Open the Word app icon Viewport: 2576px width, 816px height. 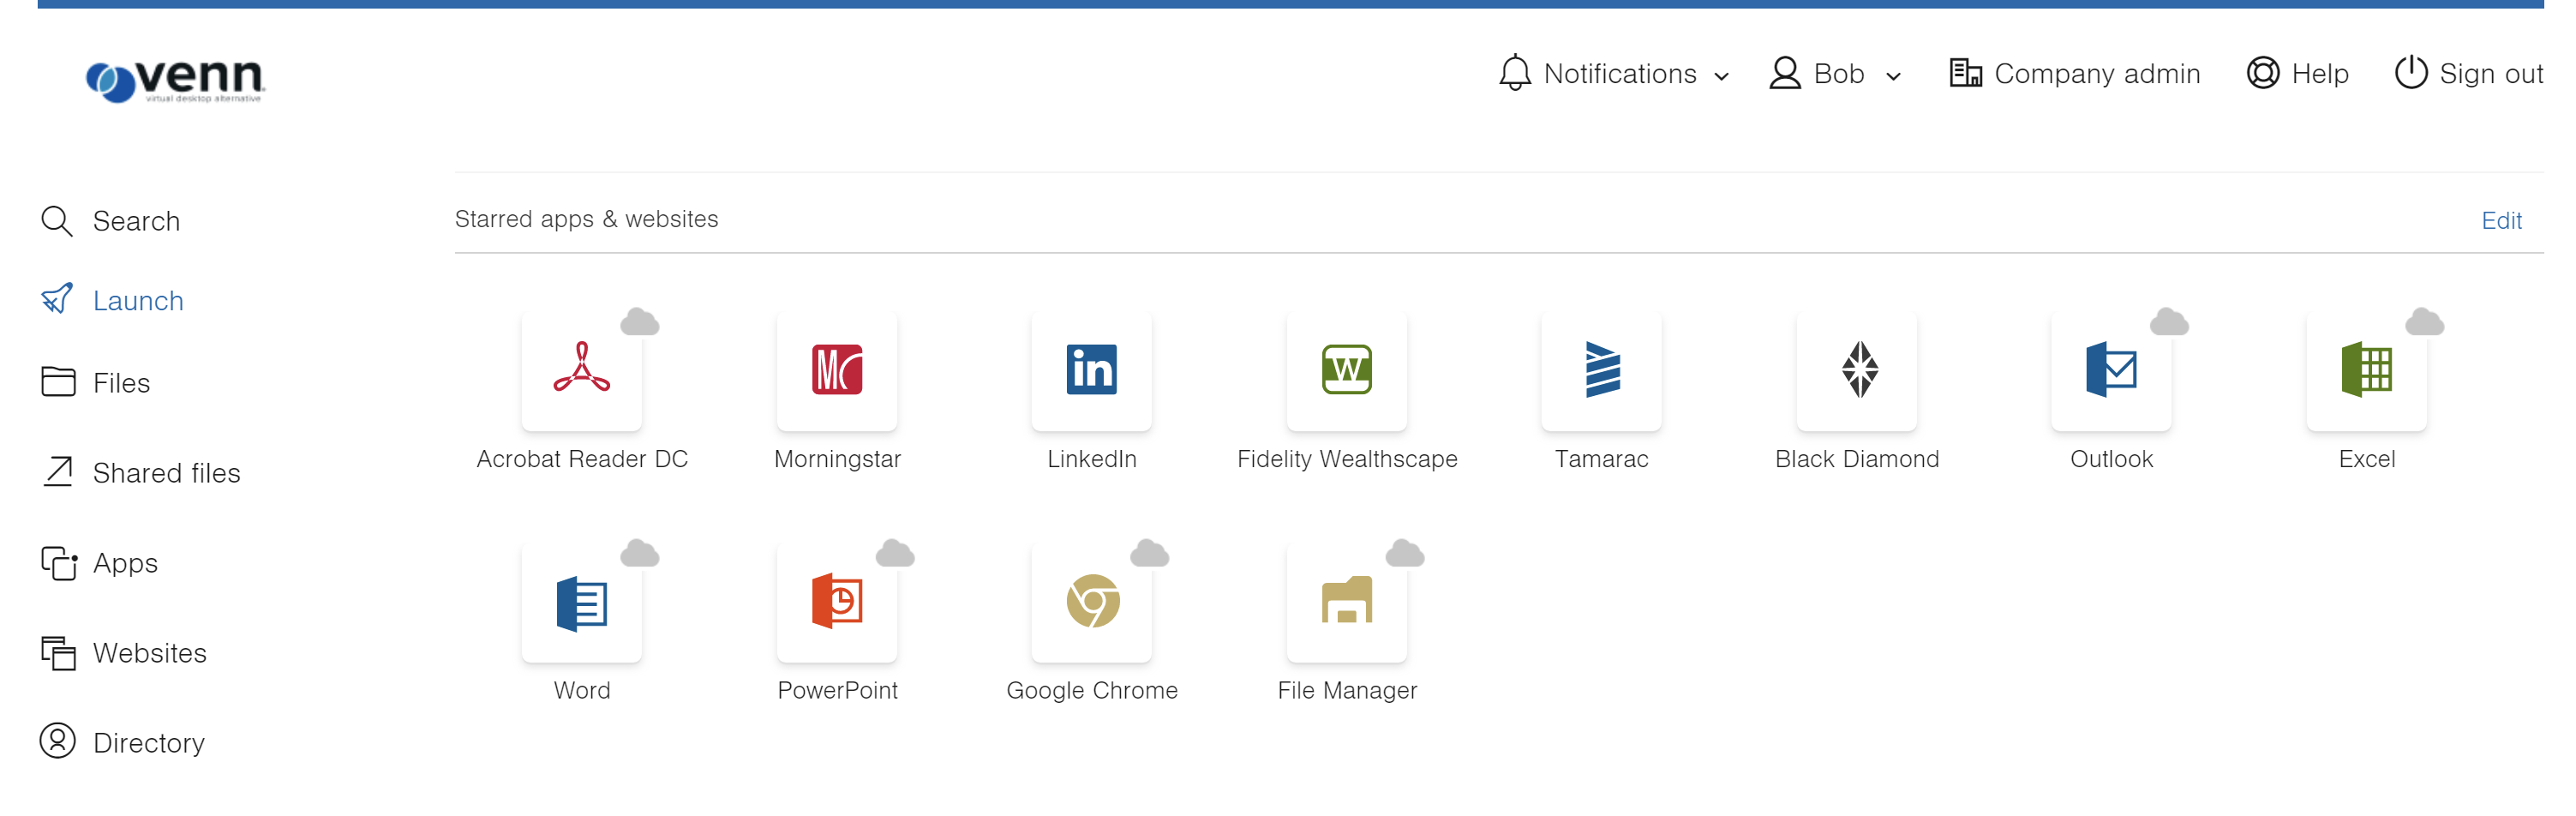pos(581,602)
